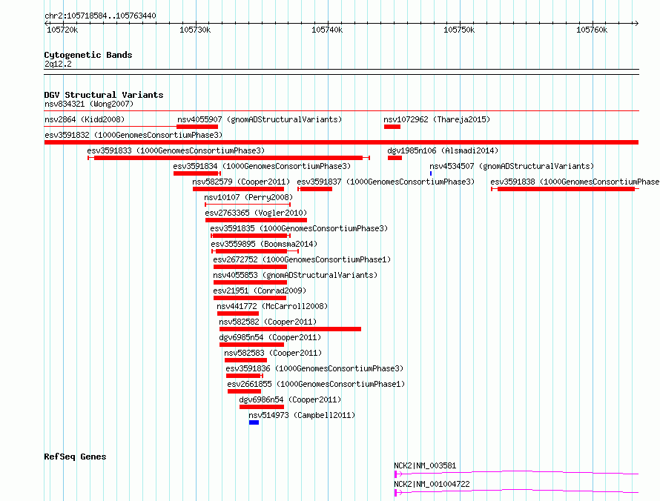Screen dimensions: 660x501
Task: Open esv3591838 variant label
Action: click(x=575, y=182)
